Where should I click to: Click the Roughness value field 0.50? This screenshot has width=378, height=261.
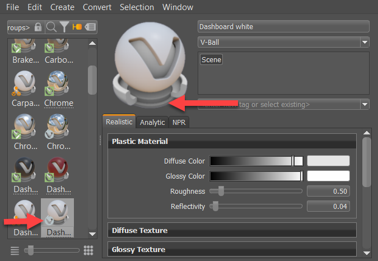click(x=328, y=191)
